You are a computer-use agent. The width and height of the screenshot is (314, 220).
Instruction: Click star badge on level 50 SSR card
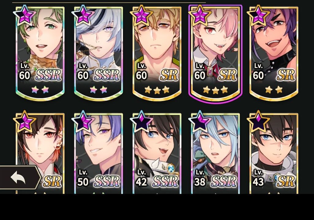pyautogui.click(x=83, y=121)
